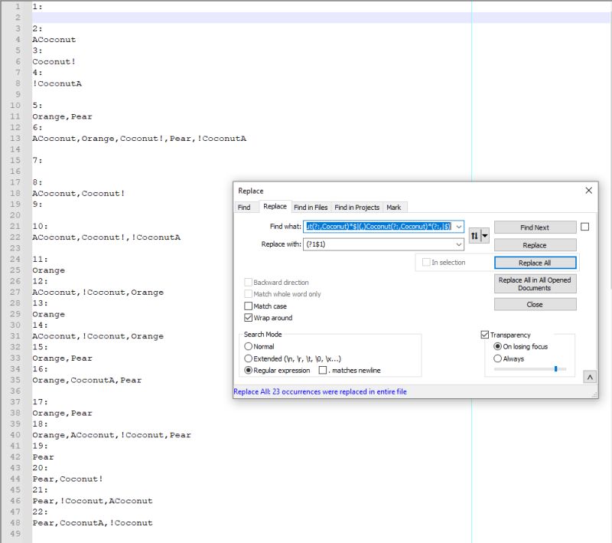Click the Find Next button
This screenshot has height=543, width=612.
coord(535,227)
